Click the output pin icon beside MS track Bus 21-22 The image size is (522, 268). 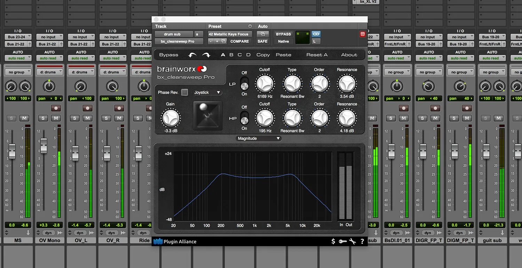[x=30, y=44]
